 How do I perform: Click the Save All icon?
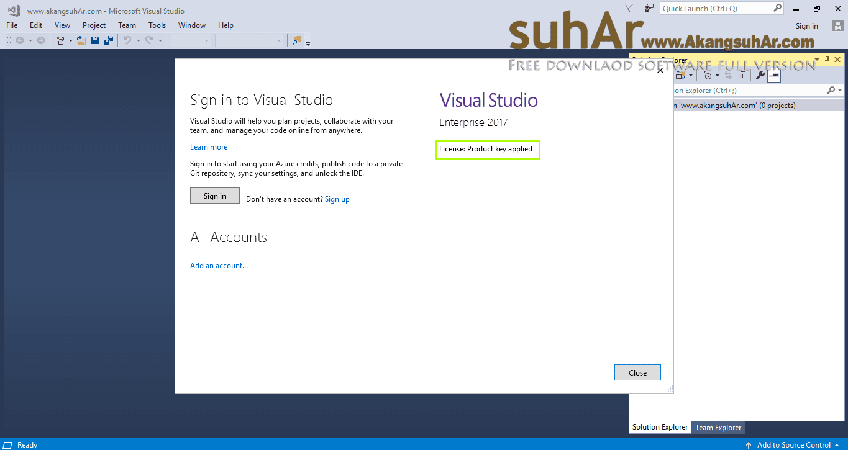pos(109,40)
